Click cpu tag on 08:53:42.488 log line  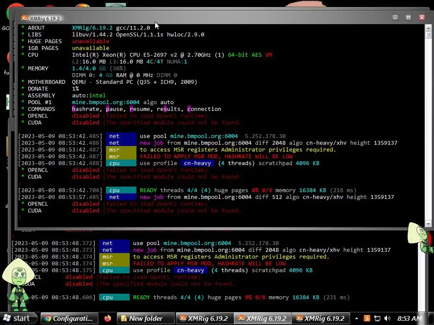tap(121, 163)
